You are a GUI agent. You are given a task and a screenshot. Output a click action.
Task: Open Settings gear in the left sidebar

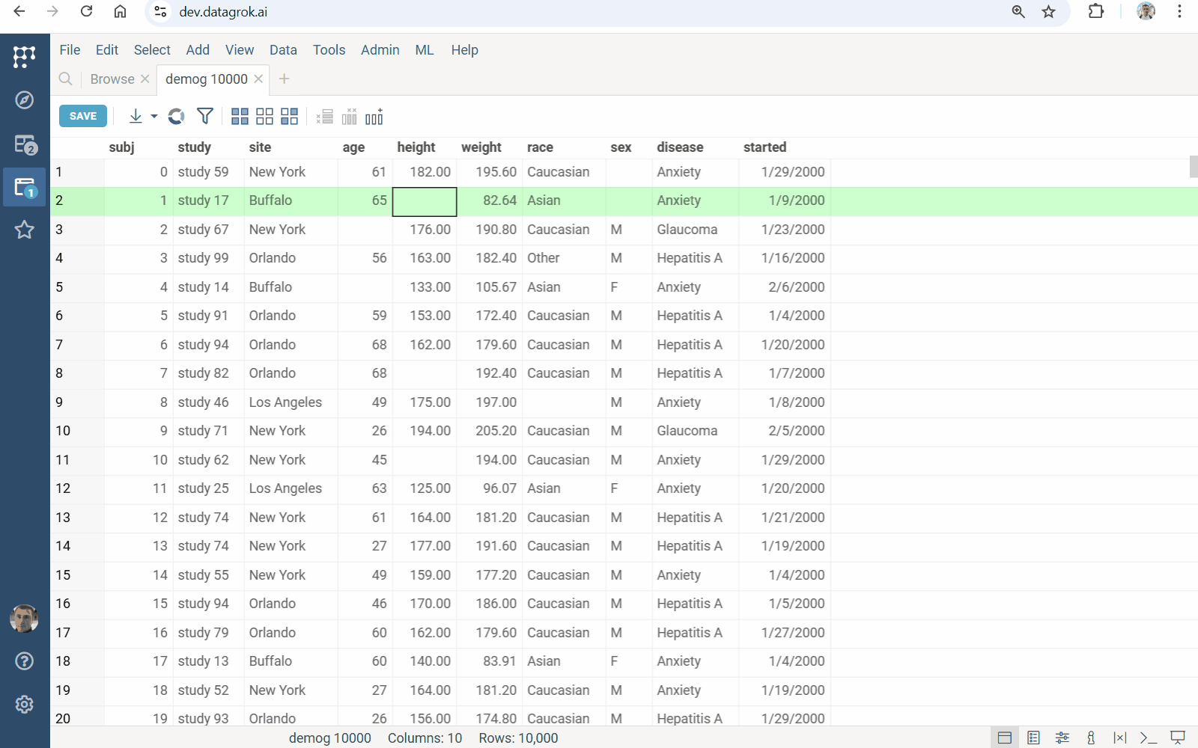pyautogui.click(x=25, y=705)
